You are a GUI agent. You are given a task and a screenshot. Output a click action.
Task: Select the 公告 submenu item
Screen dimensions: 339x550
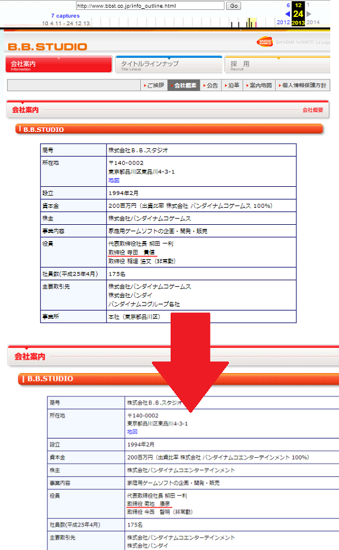(211, 85)
